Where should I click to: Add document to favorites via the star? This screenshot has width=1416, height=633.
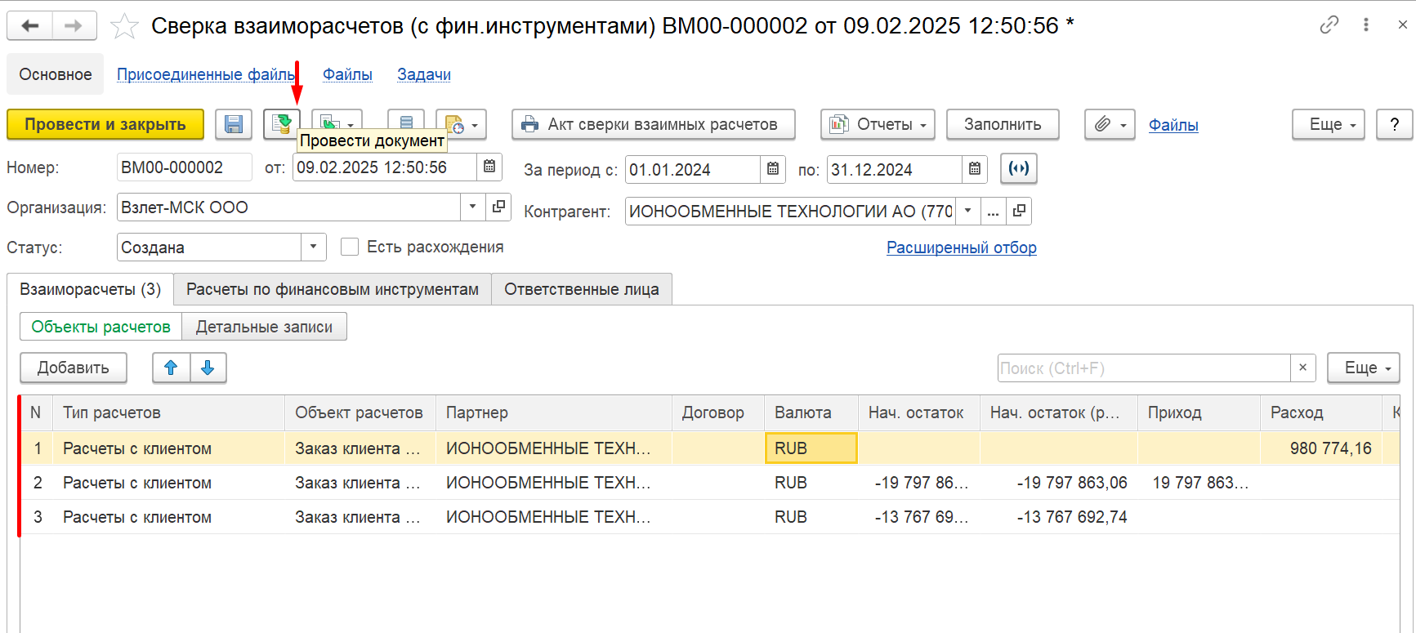[x=124, y=26]
